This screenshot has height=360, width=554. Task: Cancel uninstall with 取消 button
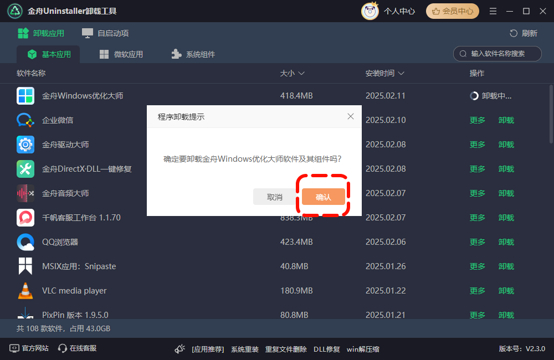pos(275,197)
